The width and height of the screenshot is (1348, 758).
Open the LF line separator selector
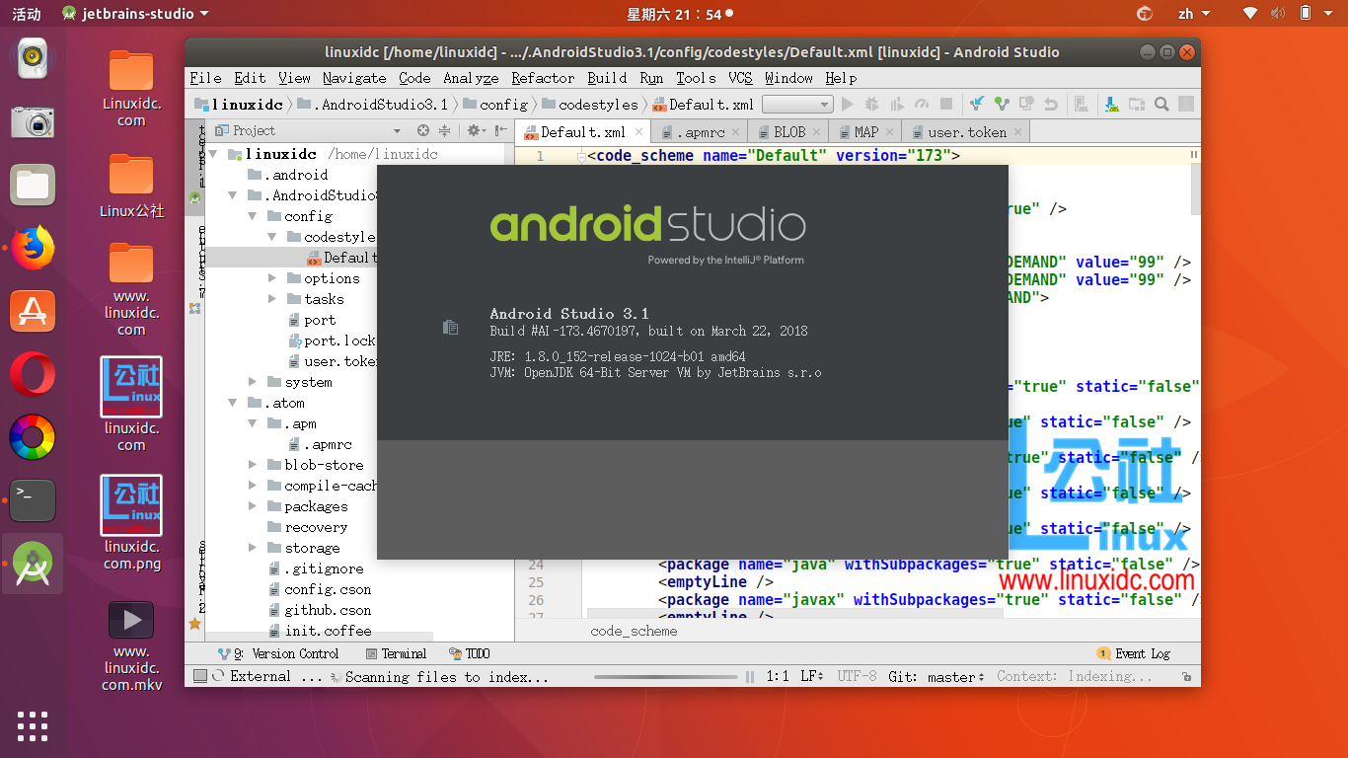click(x=812, y=677)
